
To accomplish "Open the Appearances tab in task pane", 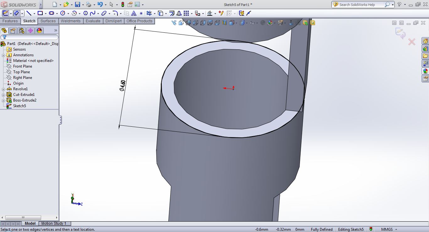I will (x=425, y=71).
